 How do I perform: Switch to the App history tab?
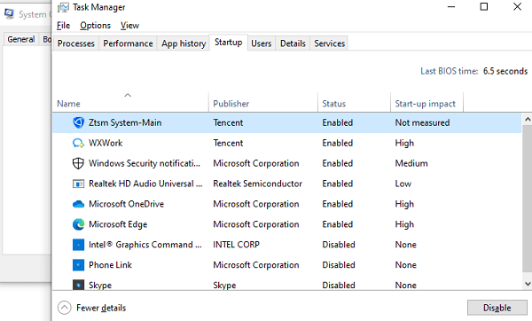(x=184, y=43)
